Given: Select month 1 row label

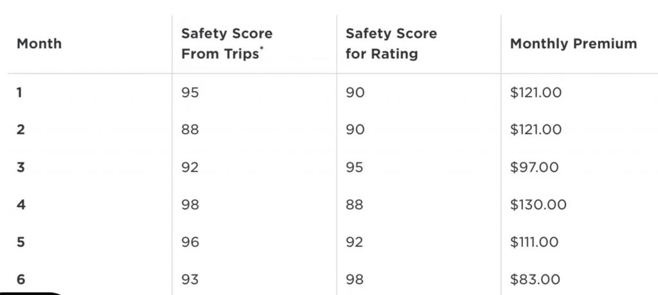Looking at the screenshot, I should 19,92.
